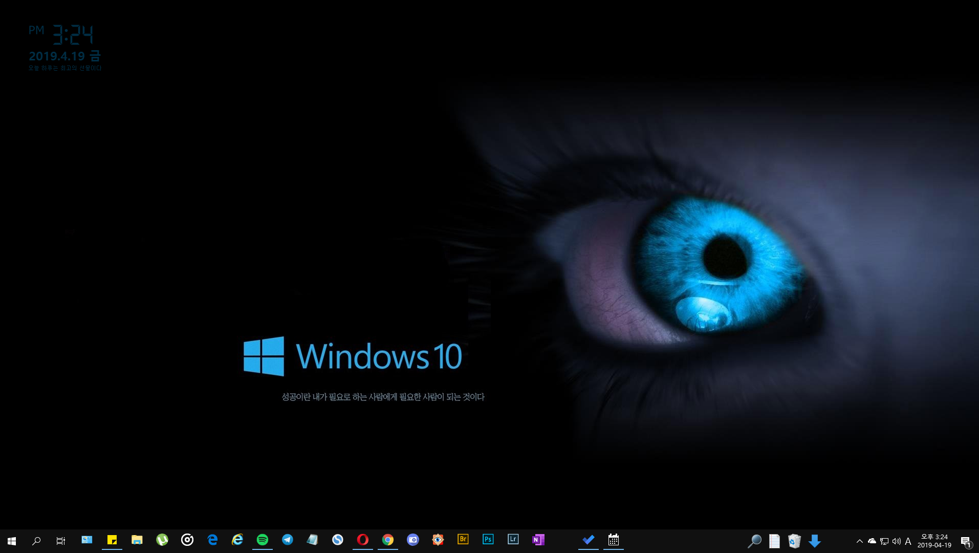Image resolution: width=979 pixels, height=553 pixels.
Task: Open Telegram from the taskbar
Action: (288, 540)
